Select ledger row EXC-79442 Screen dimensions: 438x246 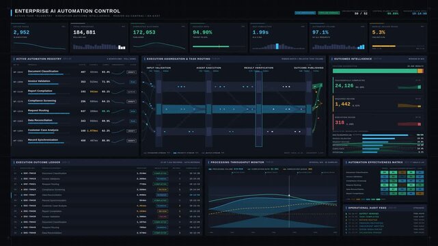click(x=107, y=222)
